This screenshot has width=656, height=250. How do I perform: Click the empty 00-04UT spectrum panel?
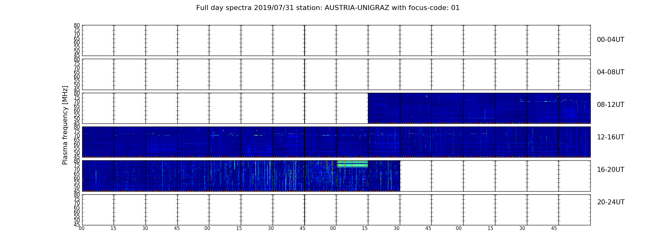(336, 40)
